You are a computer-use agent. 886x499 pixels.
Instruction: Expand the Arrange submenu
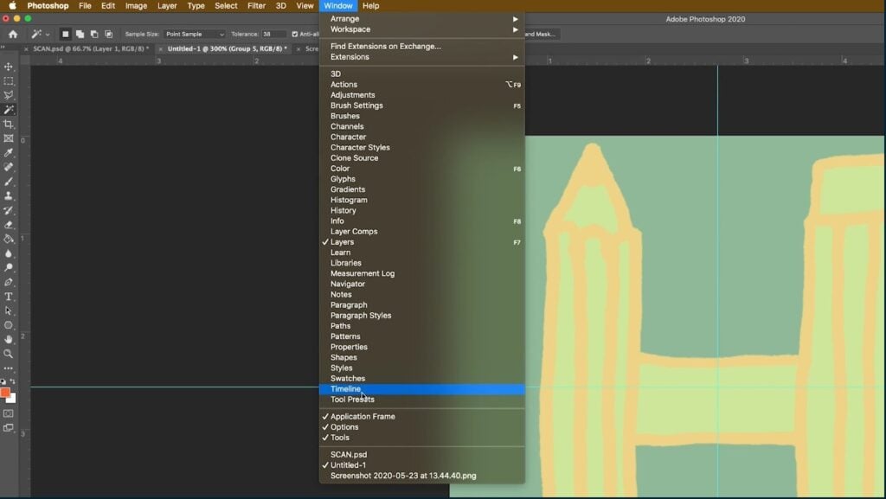(x=422, y=19)
